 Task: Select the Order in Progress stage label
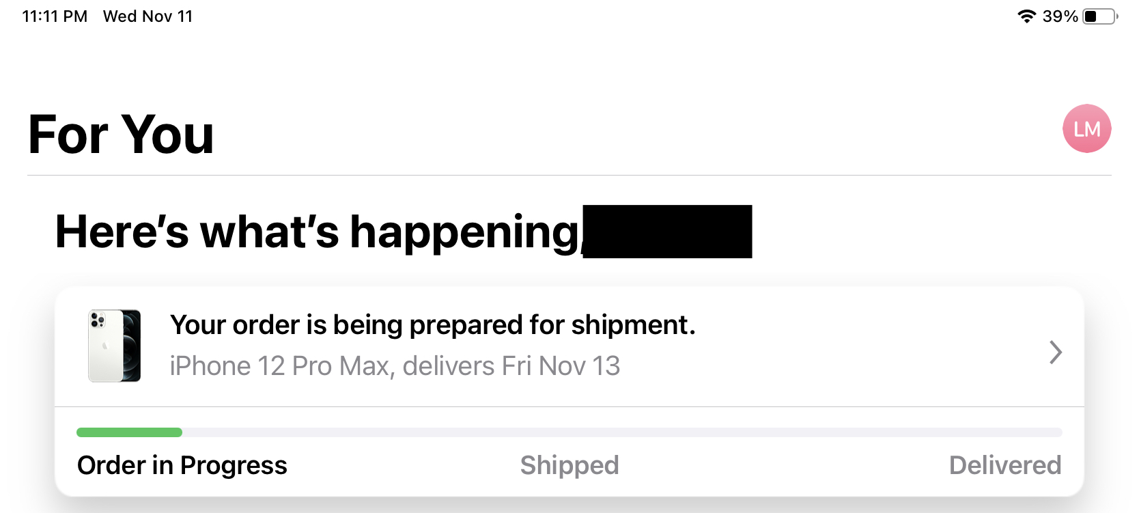[182, 465]
